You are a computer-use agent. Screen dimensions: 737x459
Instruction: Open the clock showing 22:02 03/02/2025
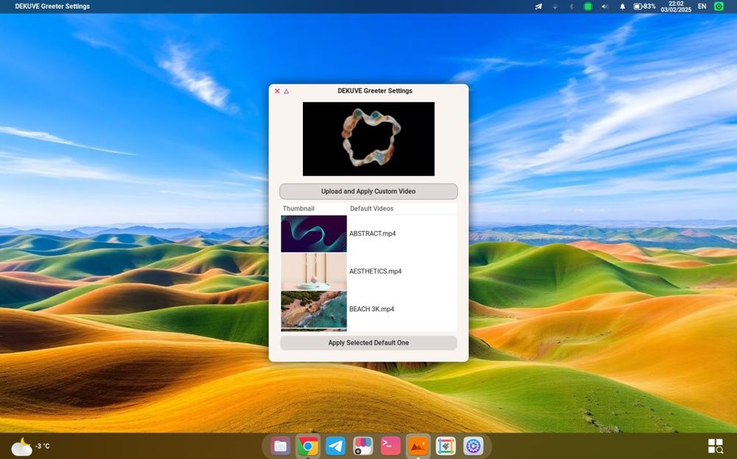(676, 7)
